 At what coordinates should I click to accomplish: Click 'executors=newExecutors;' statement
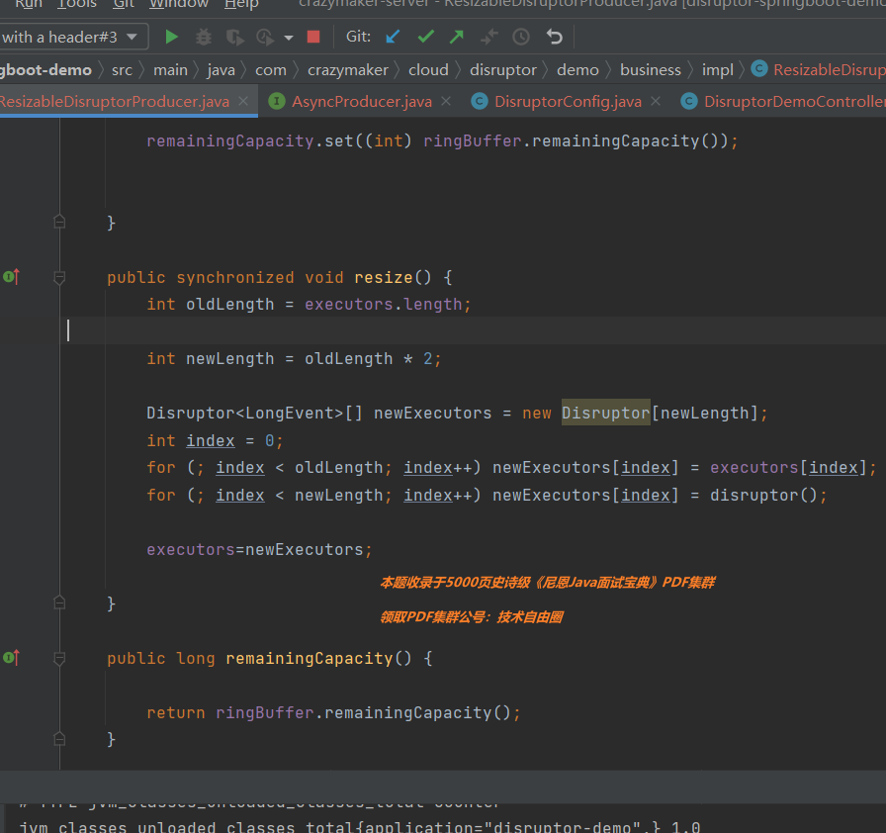(x=259, y=550)
